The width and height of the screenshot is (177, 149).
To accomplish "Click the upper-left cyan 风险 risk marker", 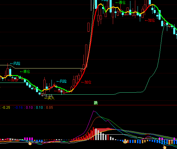I will (15, 63).
